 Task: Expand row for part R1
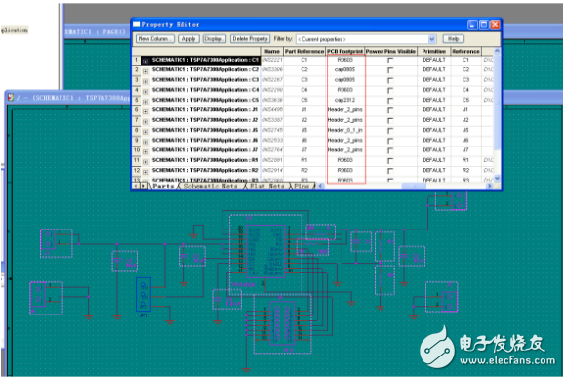pyautogui.click(x=145, y=162)
